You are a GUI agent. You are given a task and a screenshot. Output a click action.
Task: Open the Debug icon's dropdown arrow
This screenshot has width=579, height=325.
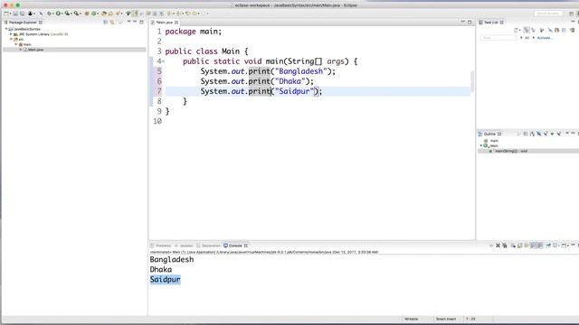52,14
